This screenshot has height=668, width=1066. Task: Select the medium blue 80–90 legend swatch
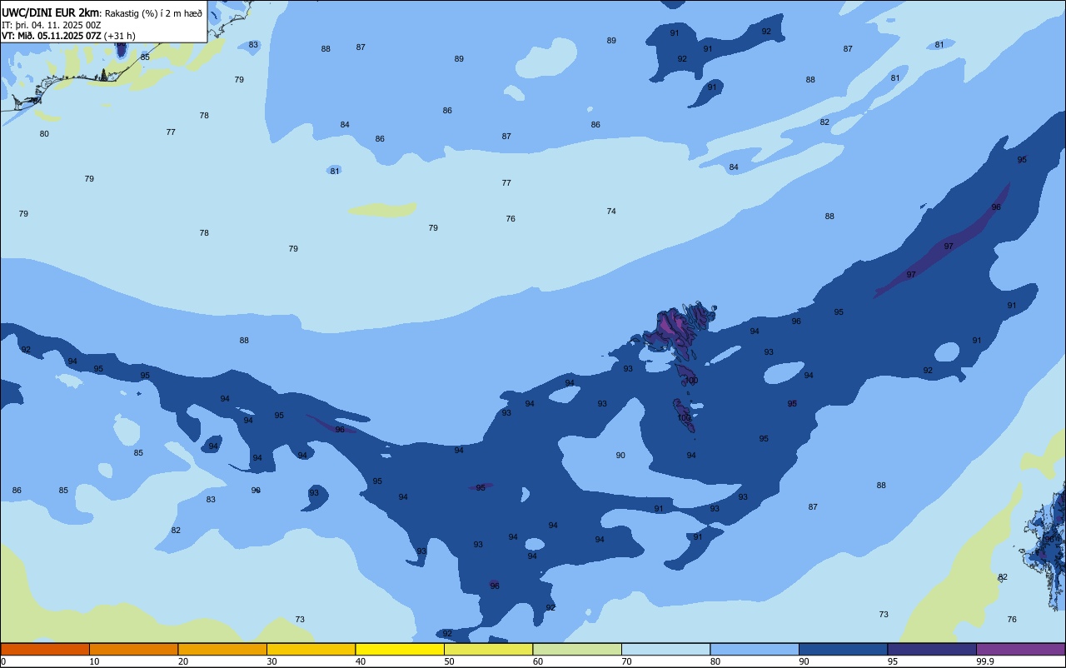pos(755,649)
